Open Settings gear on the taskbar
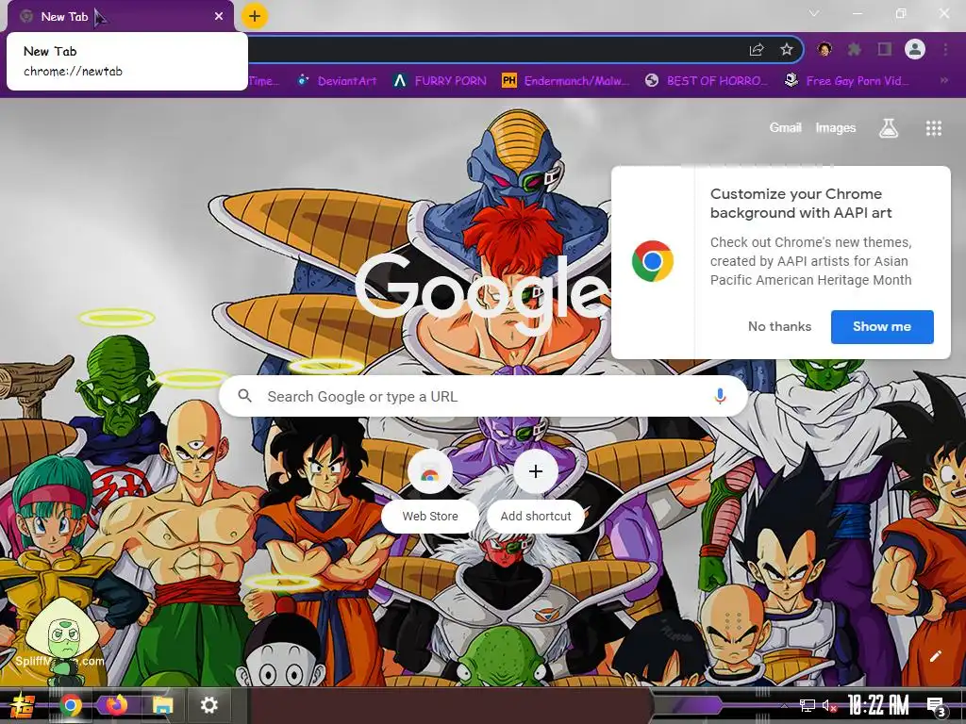 [208, 705]
